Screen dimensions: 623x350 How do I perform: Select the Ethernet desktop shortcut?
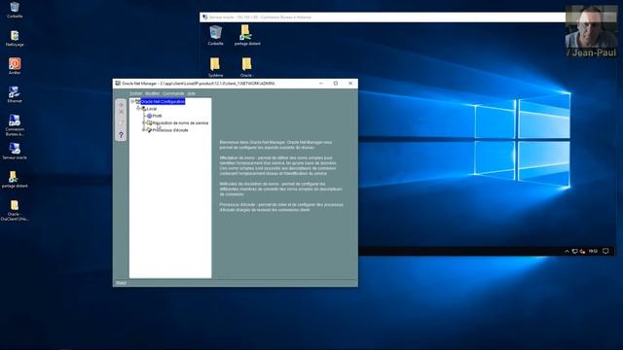click(x=15, y=94)
